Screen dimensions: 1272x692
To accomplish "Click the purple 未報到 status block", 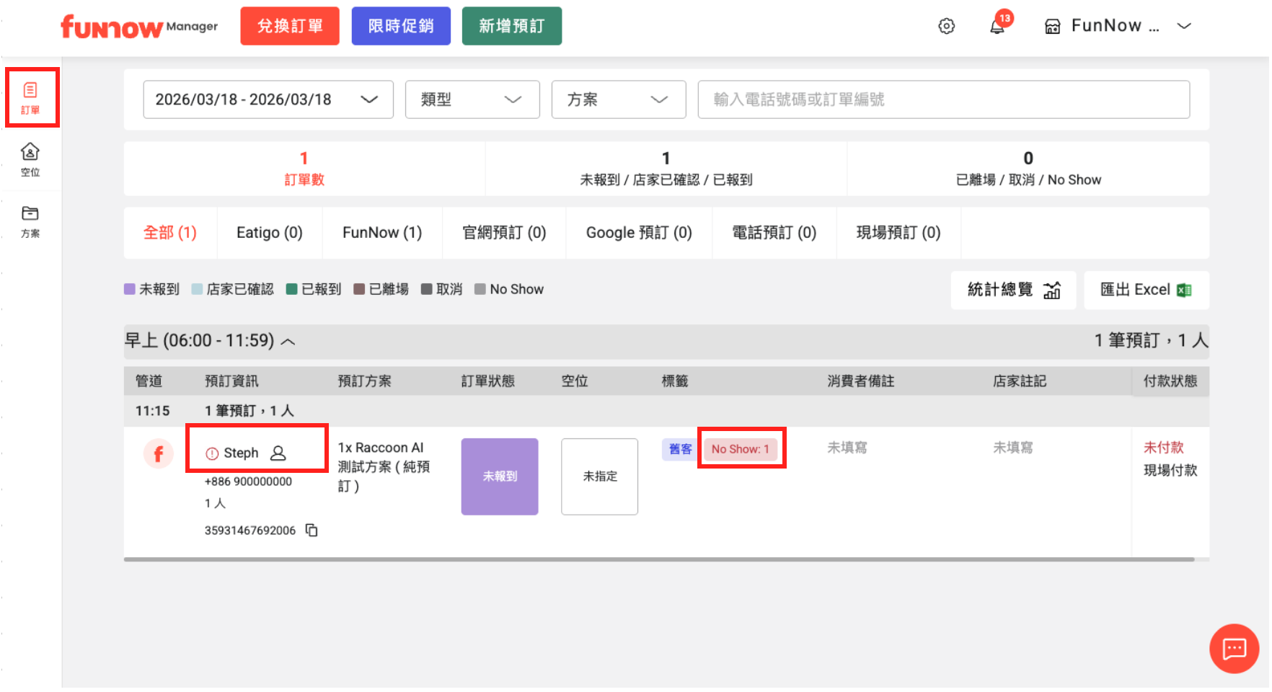I will point(500,476).
